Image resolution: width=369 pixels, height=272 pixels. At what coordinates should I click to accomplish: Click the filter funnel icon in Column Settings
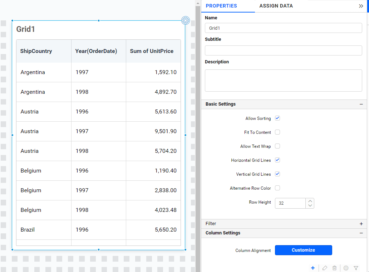click(x=356, y=268)
